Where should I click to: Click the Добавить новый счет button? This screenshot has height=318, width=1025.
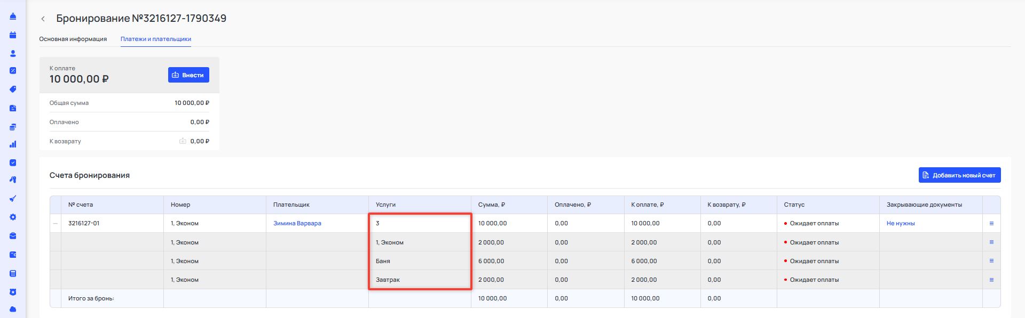pos(959,175)
